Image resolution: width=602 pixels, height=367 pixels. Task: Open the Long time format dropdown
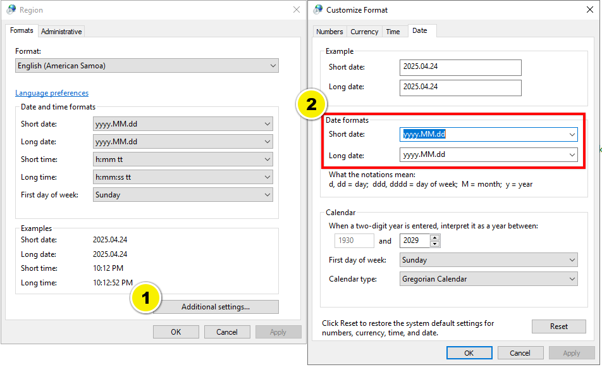268,177
